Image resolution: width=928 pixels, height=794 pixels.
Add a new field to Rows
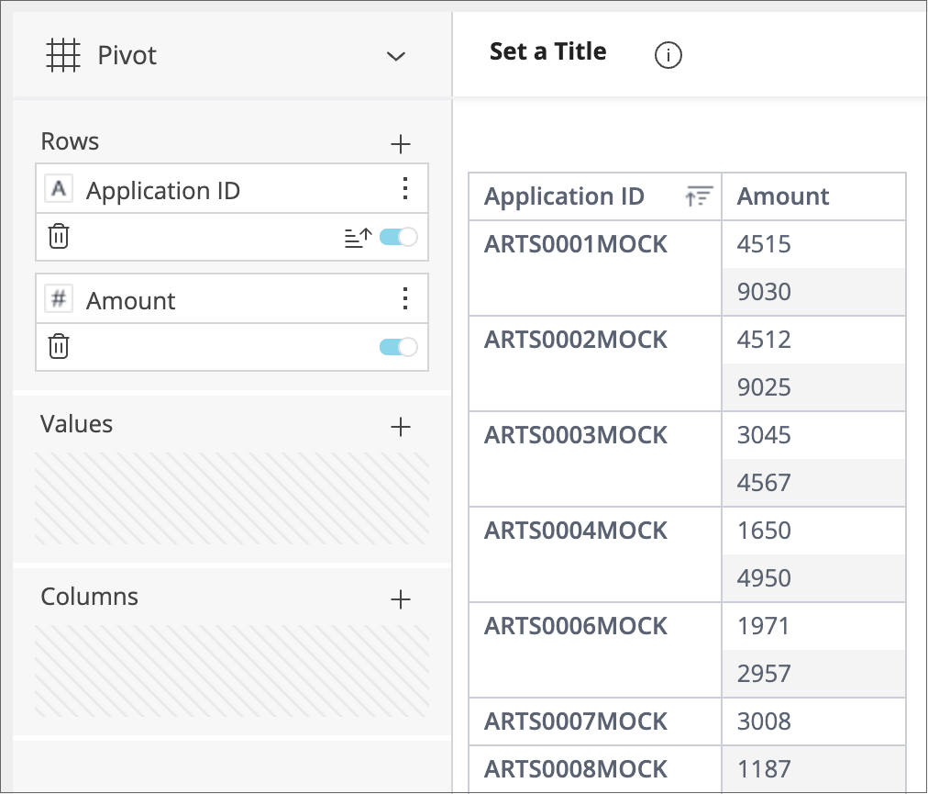(x=401, y=144)
